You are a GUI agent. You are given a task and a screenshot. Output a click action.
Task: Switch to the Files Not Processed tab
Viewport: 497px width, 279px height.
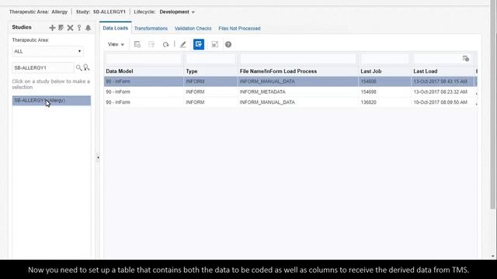pos(239,29)
